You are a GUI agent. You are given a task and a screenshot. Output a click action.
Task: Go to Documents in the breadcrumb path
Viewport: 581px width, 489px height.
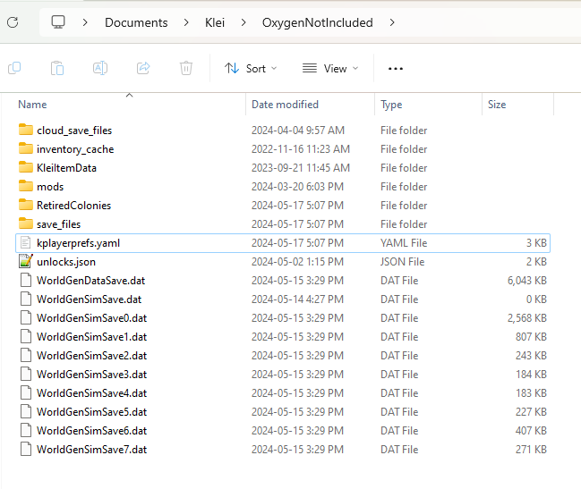click(136, 22)
